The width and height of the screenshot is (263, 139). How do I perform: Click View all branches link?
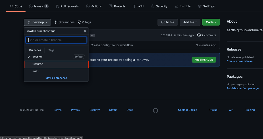(x=56, y=78)
